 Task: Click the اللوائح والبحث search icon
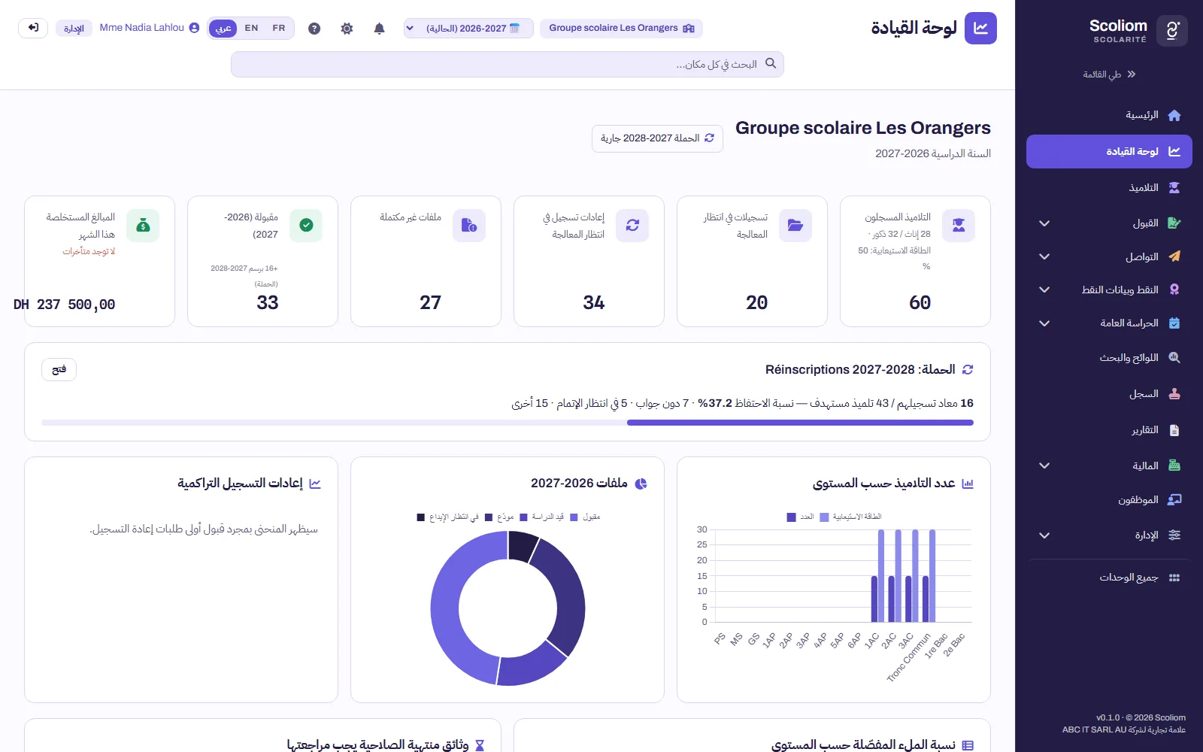[x=1174, y=357]
